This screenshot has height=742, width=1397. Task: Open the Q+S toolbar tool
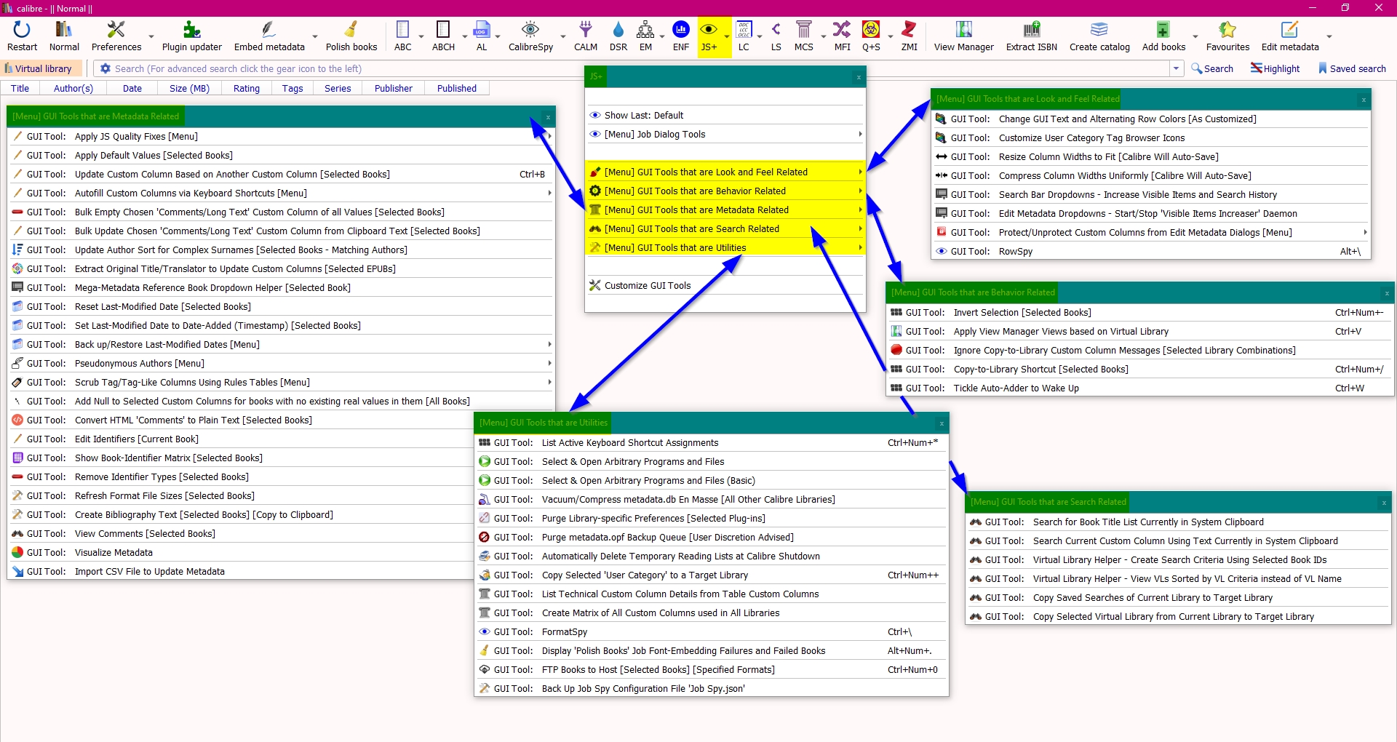(871, 36)
